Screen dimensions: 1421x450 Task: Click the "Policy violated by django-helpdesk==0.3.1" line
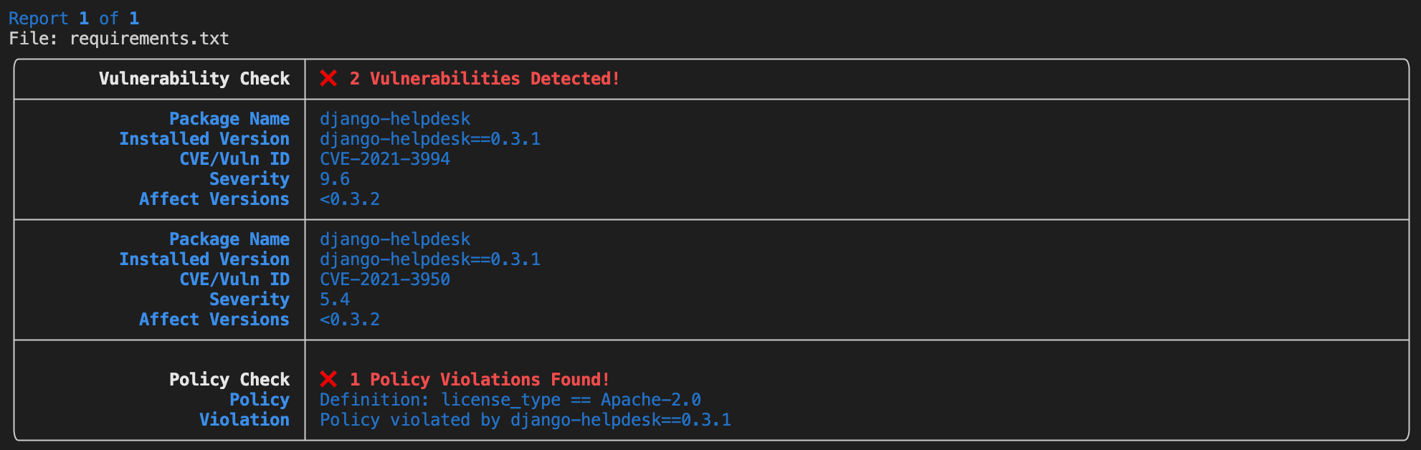[x=526, y=420]
